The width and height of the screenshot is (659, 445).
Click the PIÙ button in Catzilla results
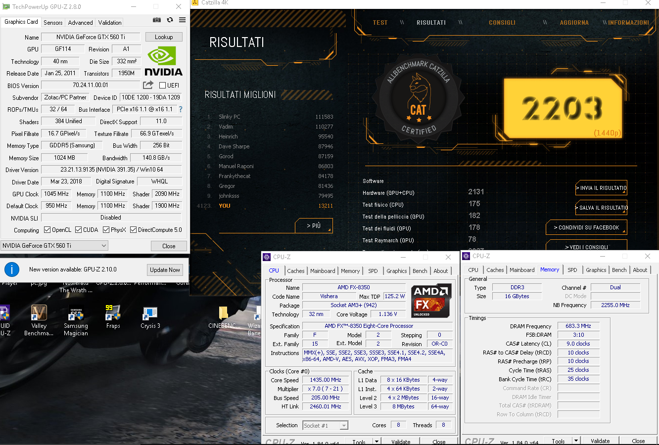pyautogui.click(x=313, y=226)
